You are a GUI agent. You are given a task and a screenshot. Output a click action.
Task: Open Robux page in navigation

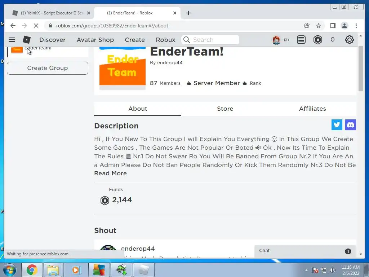tap(165, 40)
